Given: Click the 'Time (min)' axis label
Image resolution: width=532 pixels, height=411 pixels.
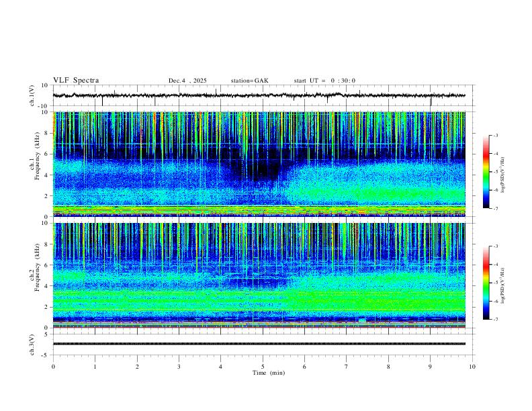Looking at the screenshot, I should (x=269, y=373).
